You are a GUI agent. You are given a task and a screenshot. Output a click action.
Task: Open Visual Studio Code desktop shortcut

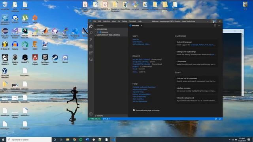(x=75, y=33)
